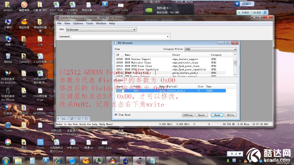Viewport: 294px width, 165px height.
Task: Open the 回收站 recycle bin icon
Action: click(x=8, y=58)
